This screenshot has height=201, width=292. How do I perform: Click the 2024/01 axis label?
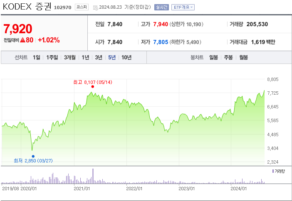pos(239,189)
